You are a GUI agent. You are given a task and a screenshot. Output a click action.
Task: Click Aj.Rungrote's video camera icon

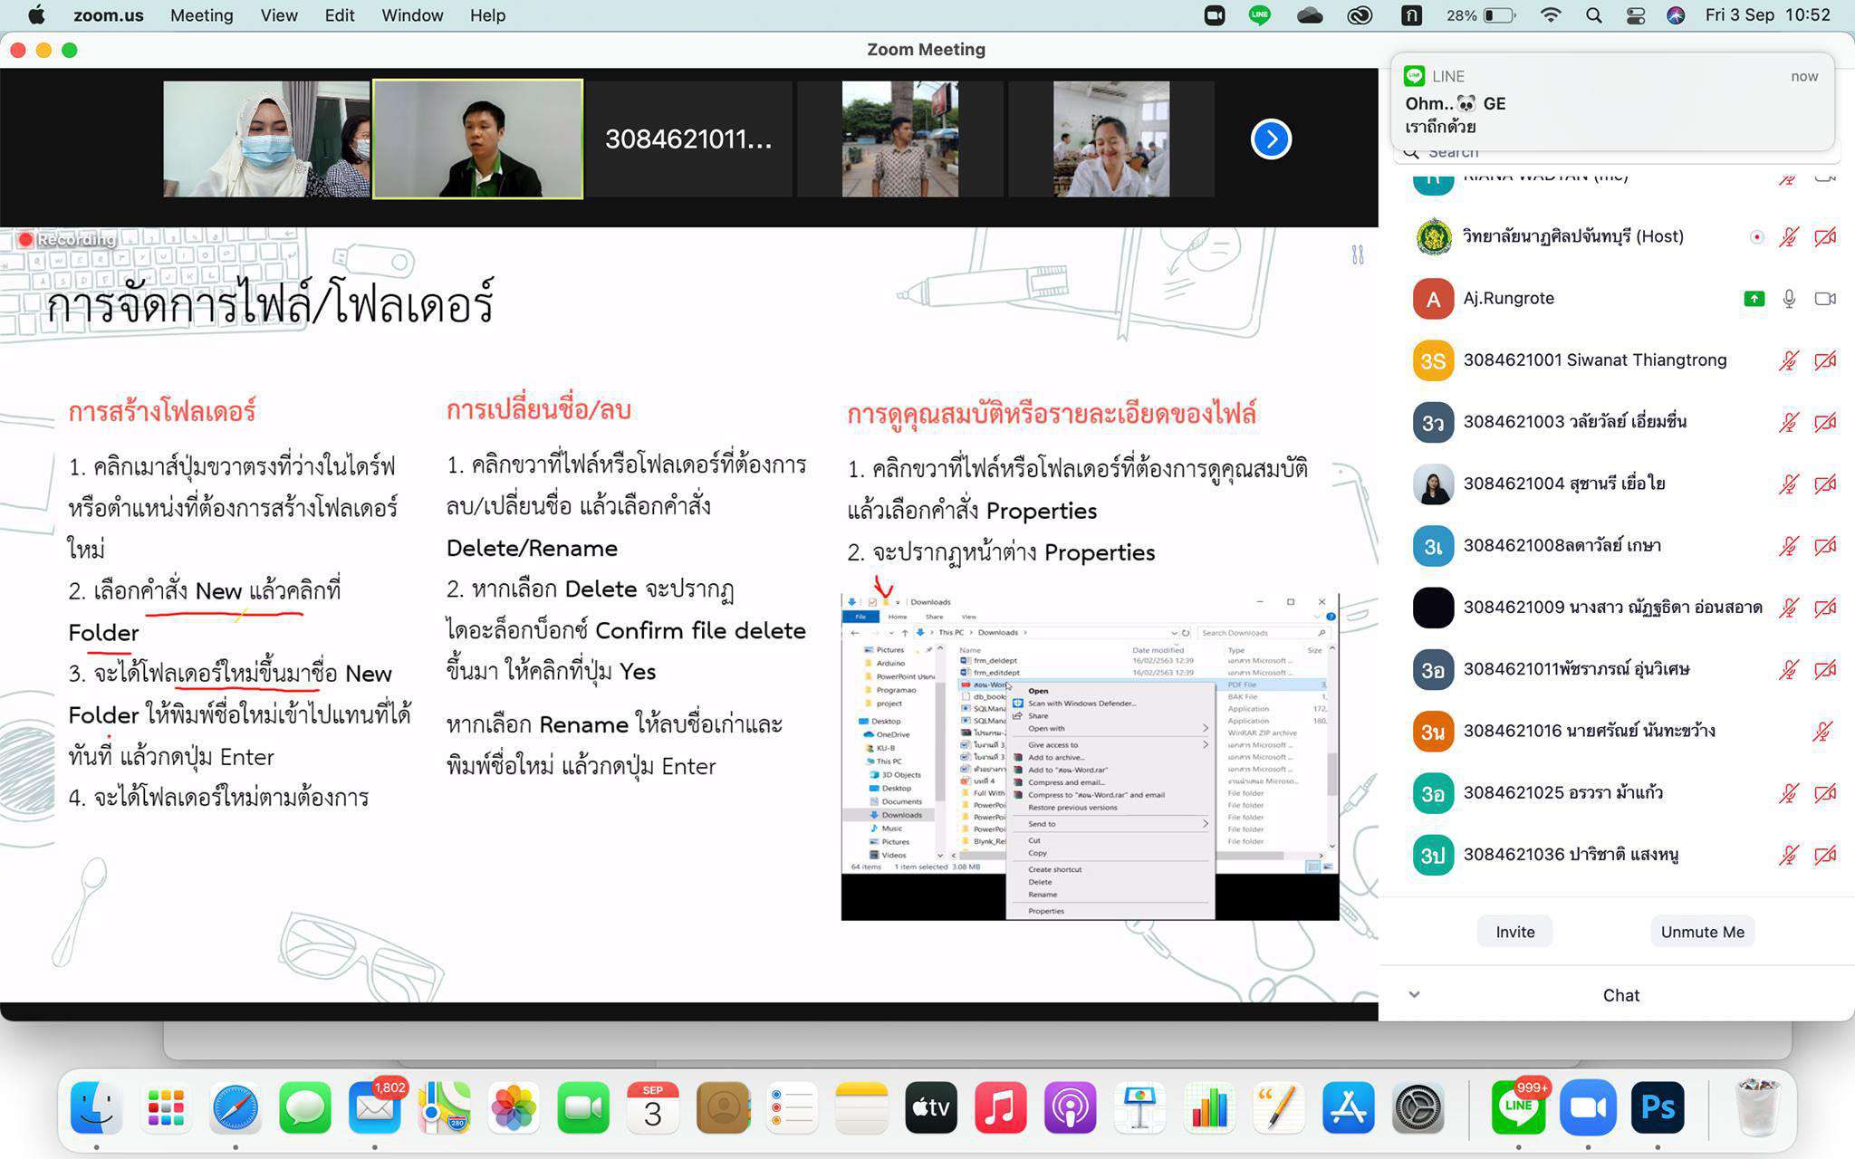click(1824, 299)
